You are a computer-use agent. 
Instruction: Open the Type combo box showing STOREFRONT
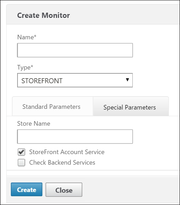tap(75, 80)
